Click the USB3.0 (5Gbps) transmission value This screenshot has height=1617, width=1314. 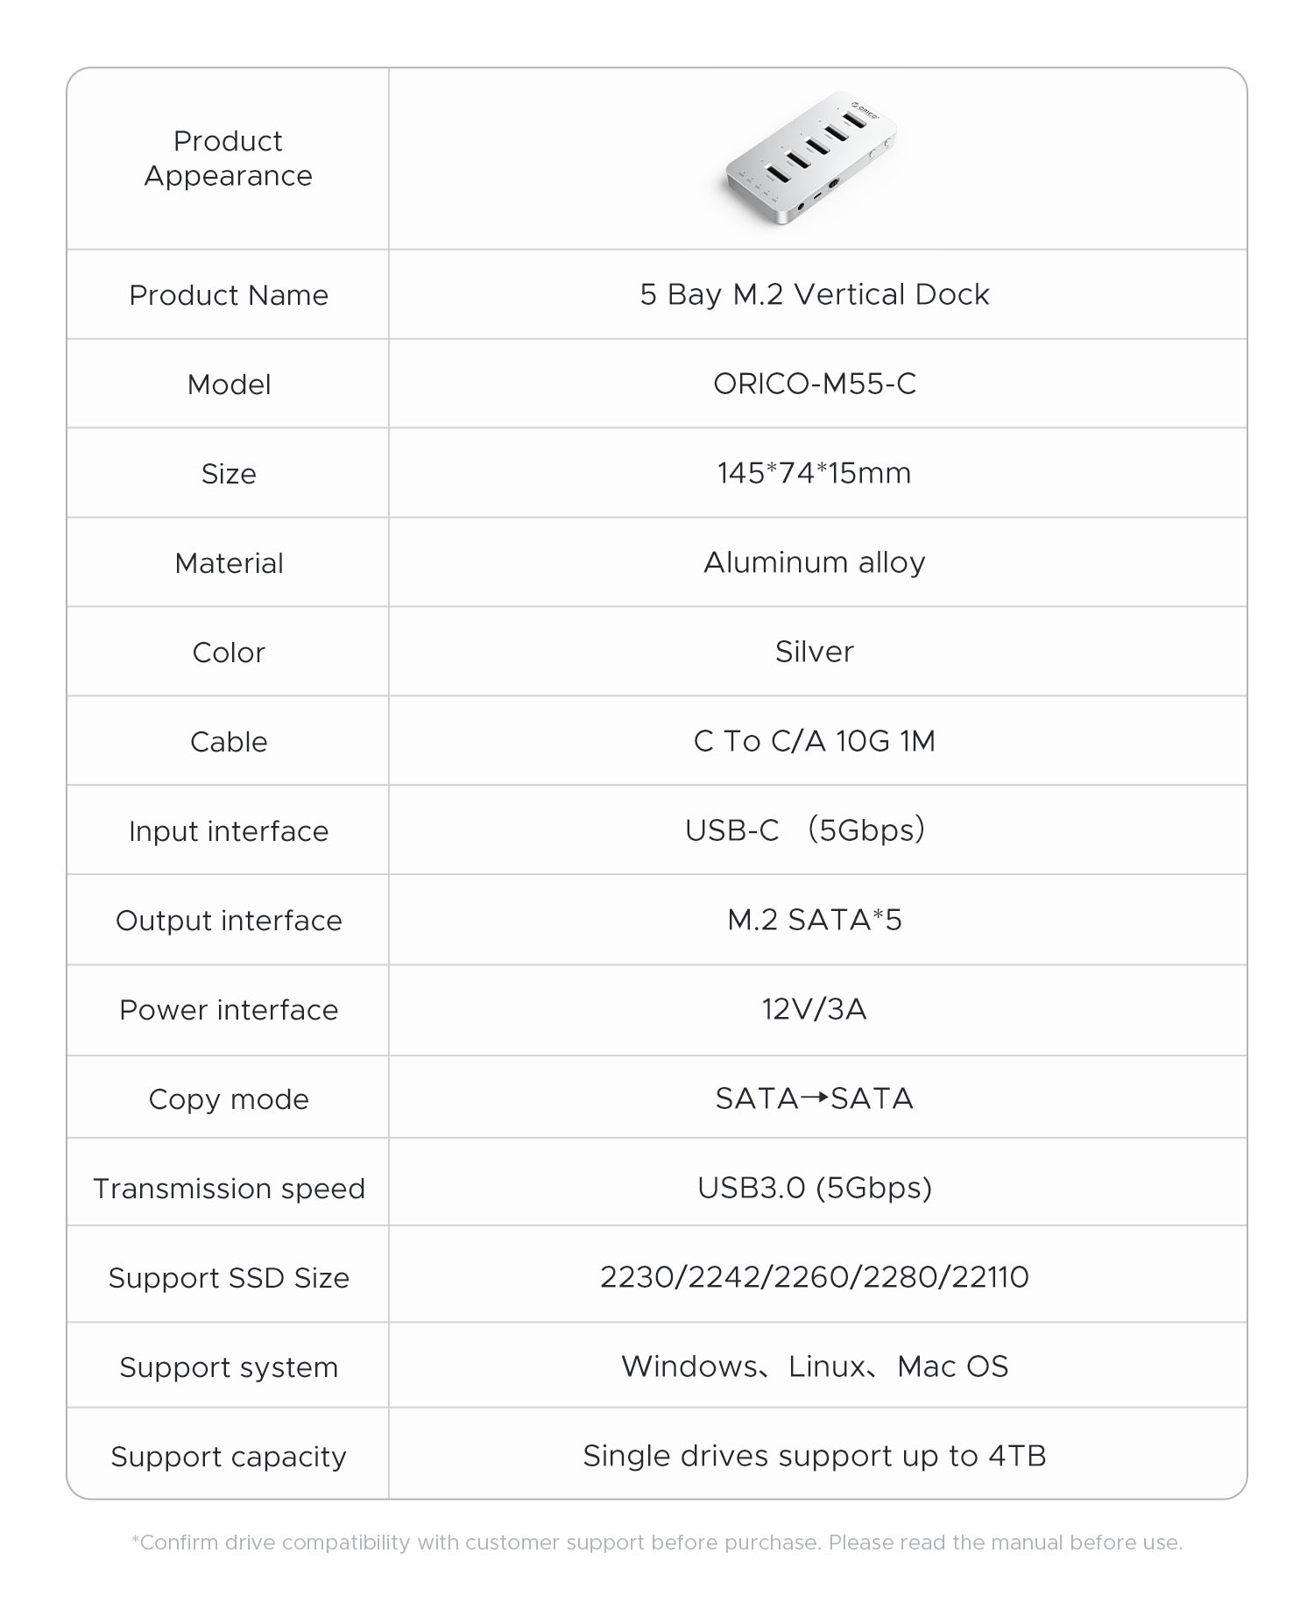click(x=814, y=1188)
